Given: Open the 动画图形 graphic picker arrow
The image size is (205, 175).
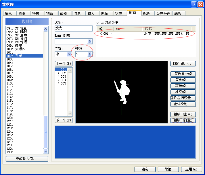Looking at the screenshot, I should [89, 42].
